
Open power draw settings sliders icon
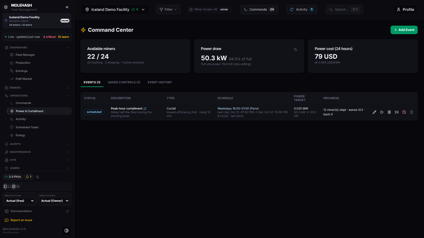pos(295,49)
